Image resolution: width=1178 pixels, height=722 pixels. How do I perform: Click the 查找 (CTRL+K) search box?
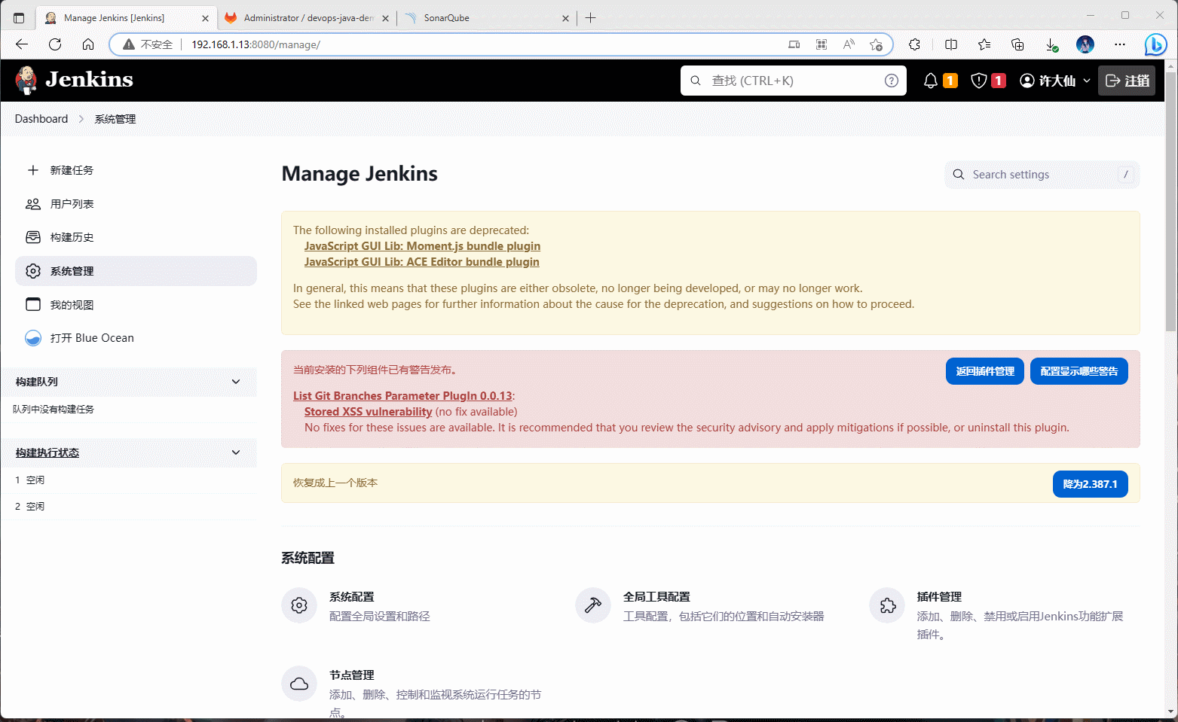793,81
